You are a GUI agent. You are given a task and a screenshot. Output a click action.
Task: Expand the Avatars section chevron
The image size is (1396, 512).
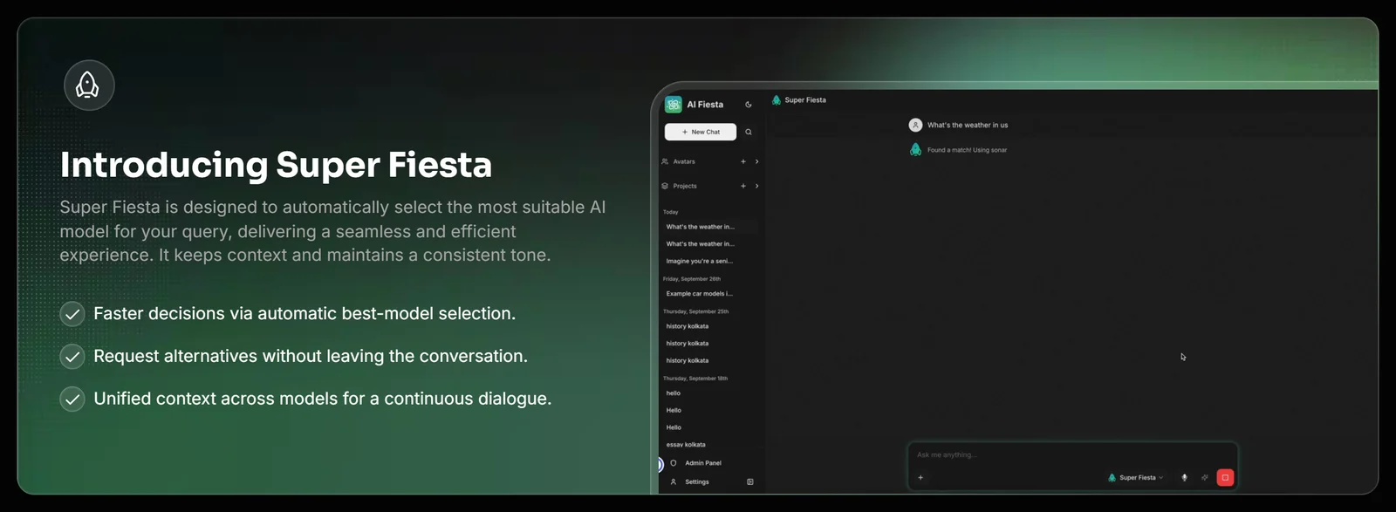tap(756, 161)
